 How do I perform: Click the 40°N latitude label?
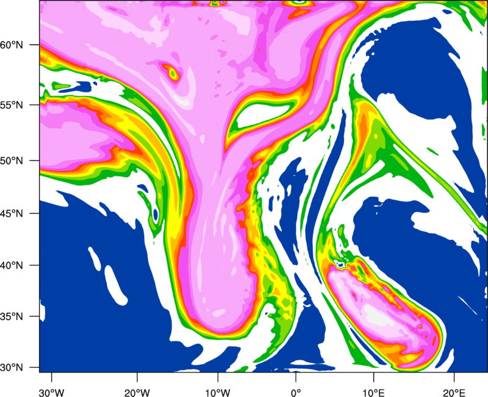[12, 266]
